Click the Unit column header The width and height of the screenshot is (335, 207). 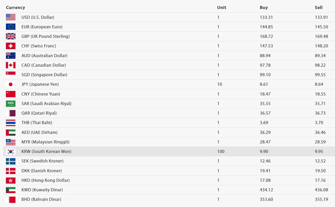click(221, 7)
